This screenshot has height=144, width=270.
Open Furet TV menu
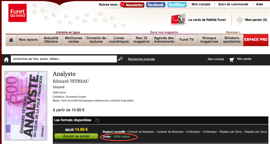(187, 40)
